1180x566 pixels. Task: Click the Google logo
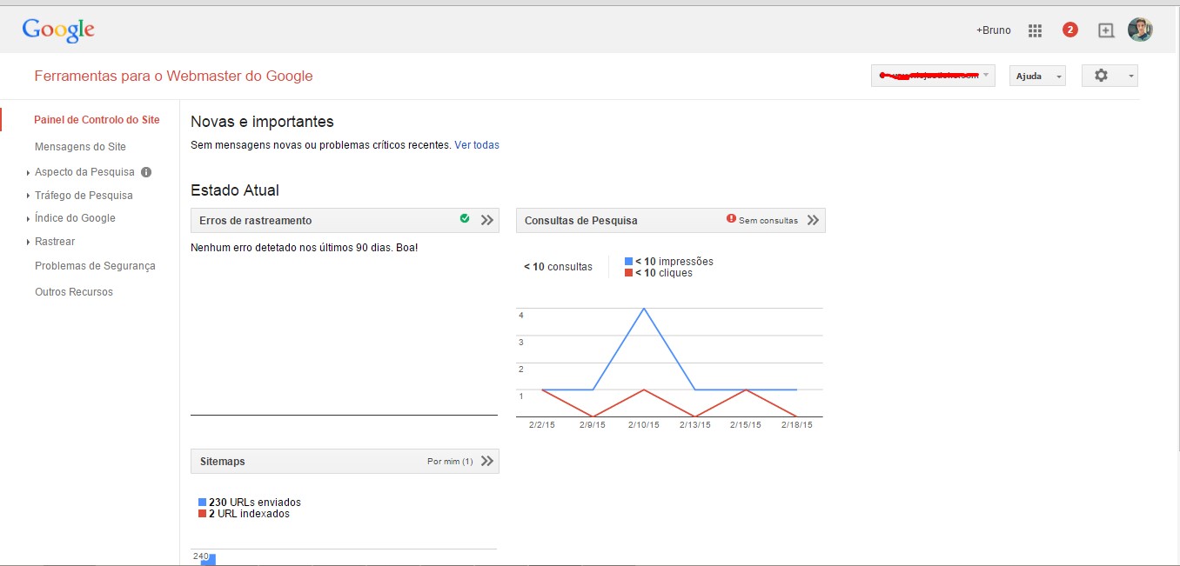58,30
